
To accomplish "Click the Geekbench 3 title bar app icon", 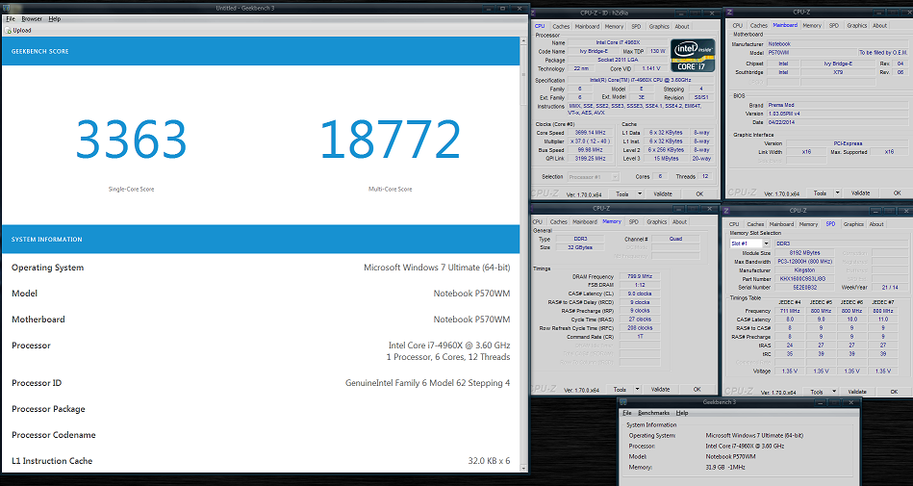I will [x=7, y=8].
